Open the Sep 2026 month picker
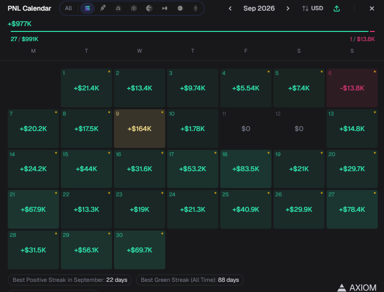 [259, 8]
